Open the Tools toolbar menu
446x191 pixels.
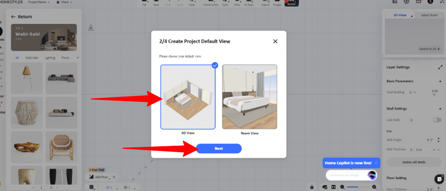(225, 3)
